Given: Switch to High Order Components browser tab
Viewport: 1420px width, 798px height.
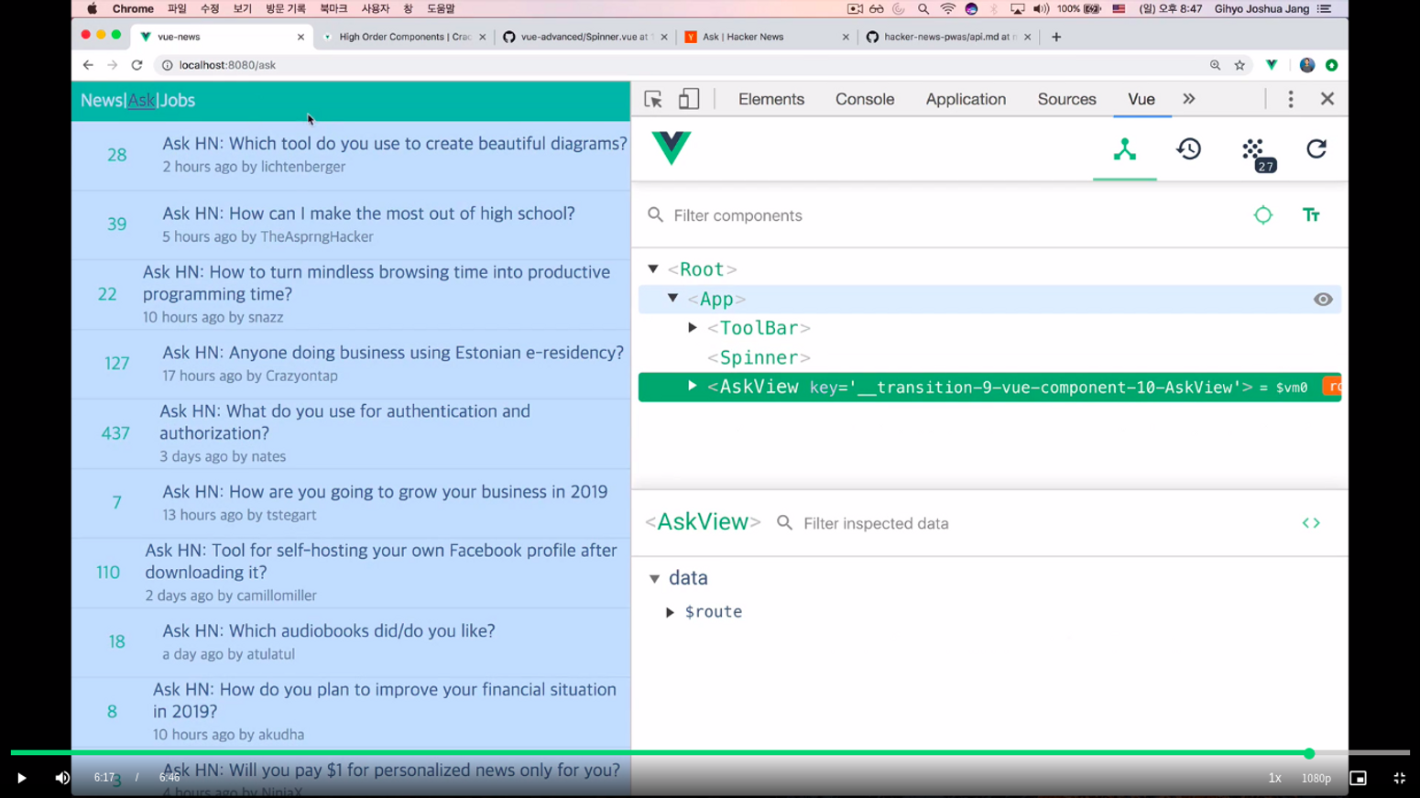Looking at the screenshot, I should click(x=403, y=37).
